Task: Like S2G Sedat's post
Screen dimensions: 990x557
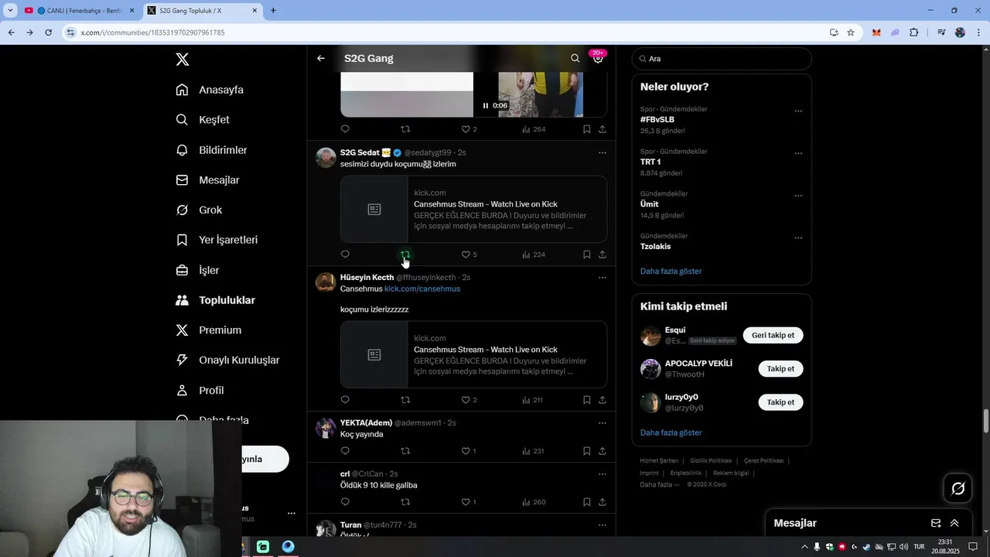Action: tap(466, 255)
